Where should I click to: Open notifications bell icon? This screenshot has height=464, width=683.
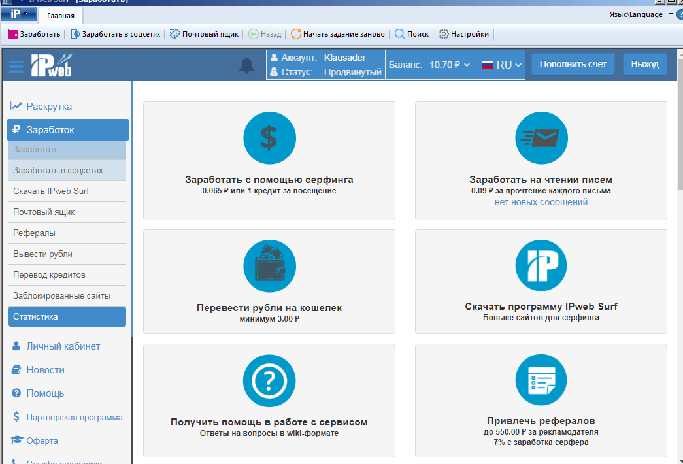(246, 65)
